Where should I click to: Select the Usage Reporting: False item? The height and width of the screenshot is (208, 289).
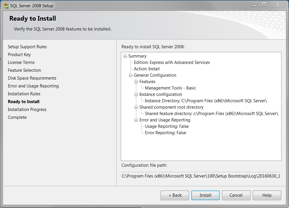pyautogui.click(x=167, y=126)
